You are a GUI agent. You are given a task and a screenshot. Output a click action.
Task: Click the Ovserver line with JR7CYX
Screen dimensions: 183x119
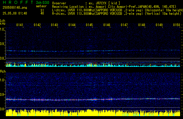click(86, 3)
